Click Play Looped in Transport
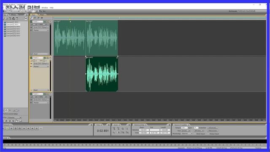The image size is (270, 152). [20, 128]
